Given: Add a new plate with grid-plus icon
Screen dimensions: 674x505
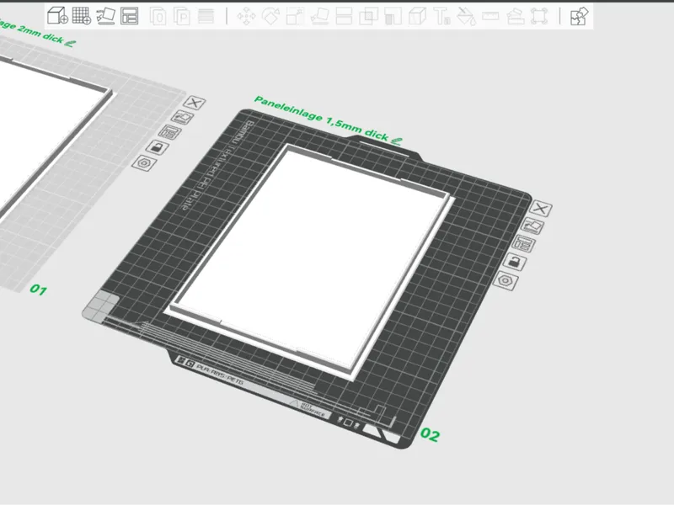Looking at the screenshot, I should (x=81, y=16).
